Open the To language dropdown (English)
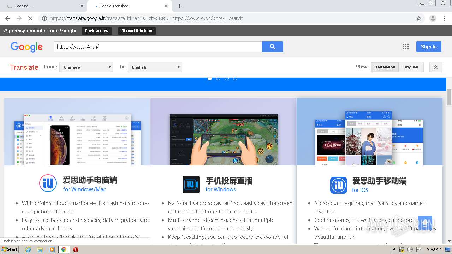The image size is (452, 254). point(155,67)
